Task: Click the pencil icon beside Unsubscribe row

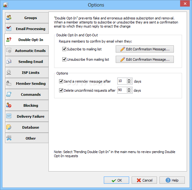Action: click(123, 59)
